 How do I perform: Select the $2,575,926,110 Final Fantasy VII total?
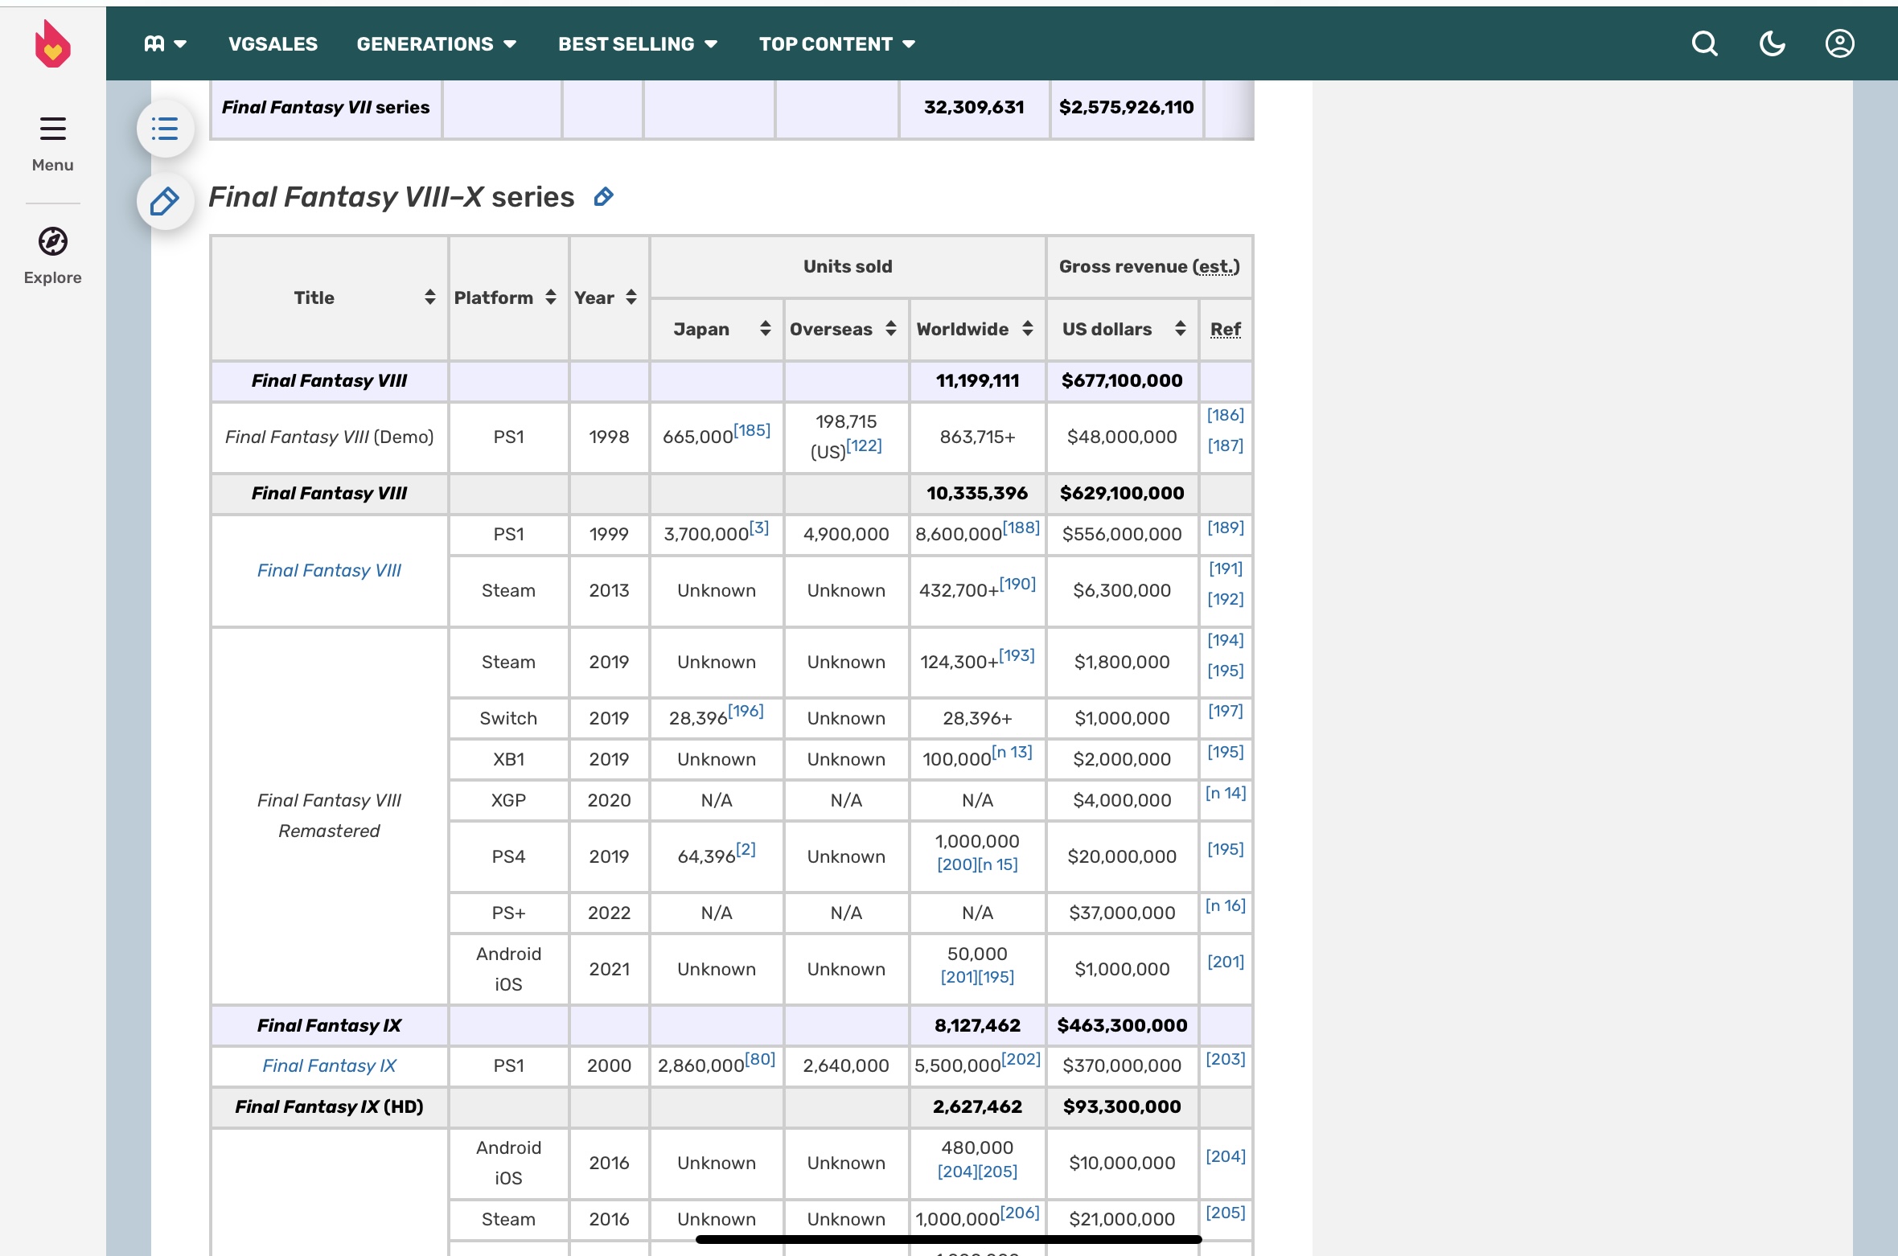click(x=1126, y=107)
